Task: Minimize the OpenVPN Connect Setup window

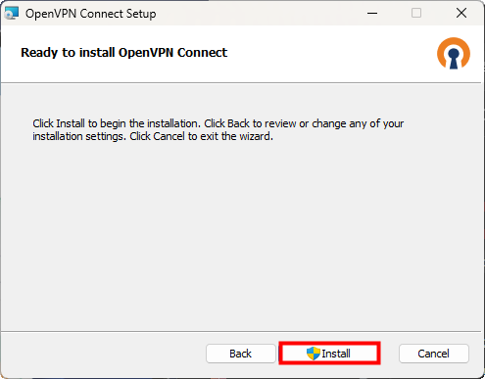Action: click(x=372, y=14)
